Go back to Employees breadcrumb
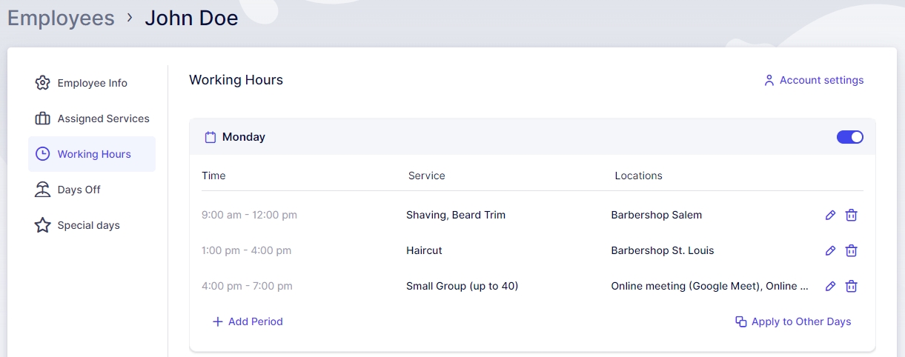Viewport: 905px width, 357px height. (61, 18)
